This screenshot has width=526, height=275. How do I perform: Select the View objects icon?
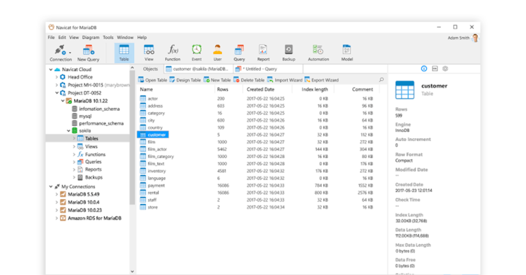click(x=149, y=50)
